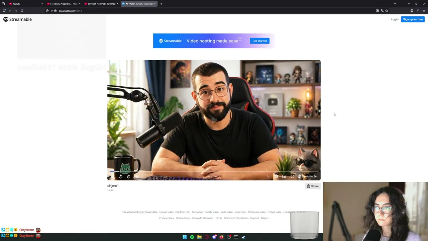Close the 'Watch chjmo1 | Streamable' tab

tap(155, 4)
